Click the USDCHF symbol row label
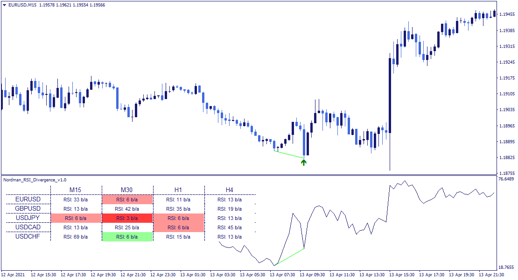The height and width of the screenshot is (280, 518). click(x=28, y=236)
